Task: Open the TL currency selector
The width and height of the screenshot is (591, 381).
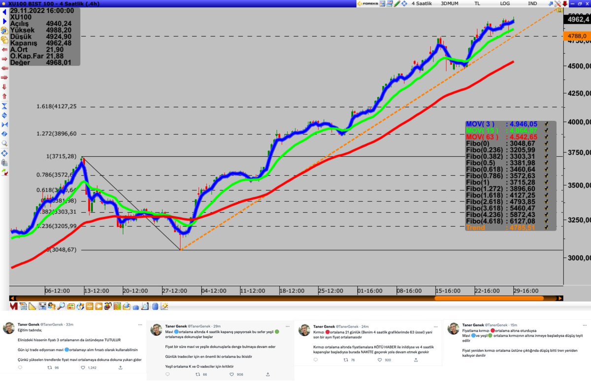Action: click(x=477, y=3)
